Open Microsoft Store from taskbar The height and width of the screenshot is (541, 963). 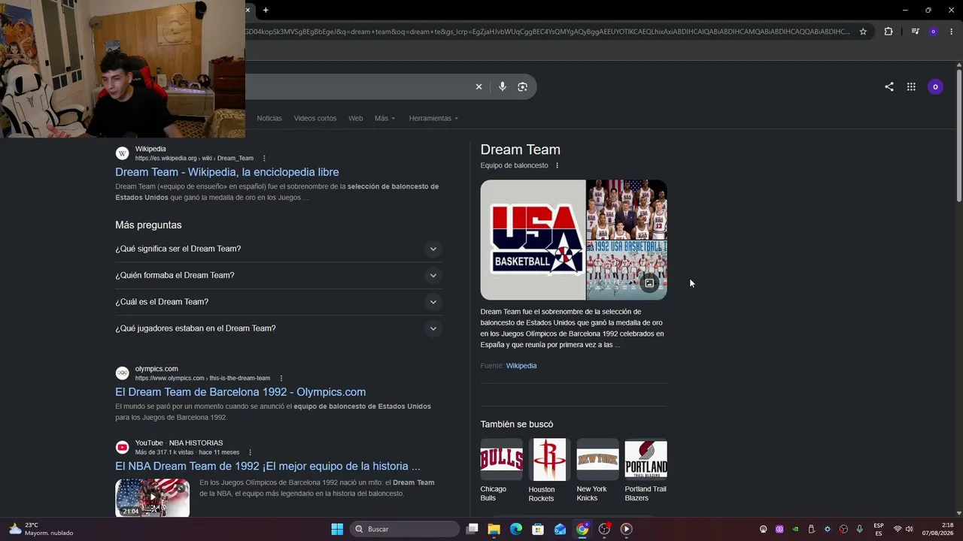(538, 529)
